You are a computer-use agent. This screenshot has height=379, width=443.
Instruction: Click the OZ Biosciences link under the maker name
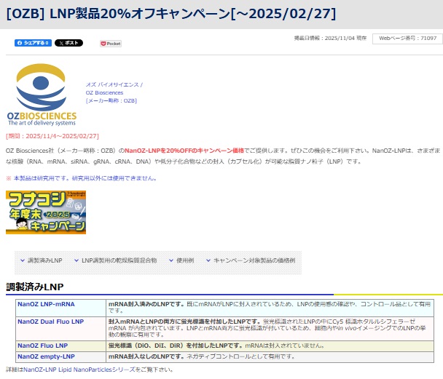tap(104, 92)
